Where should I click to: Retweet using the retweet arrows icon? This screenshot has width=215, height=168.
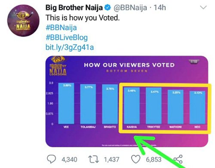94,159
